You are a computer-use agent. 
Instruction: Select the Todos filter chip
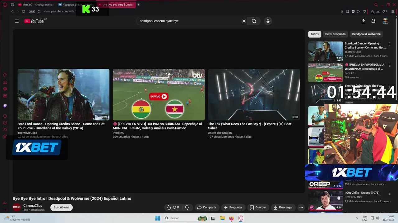tap(315, 34)
